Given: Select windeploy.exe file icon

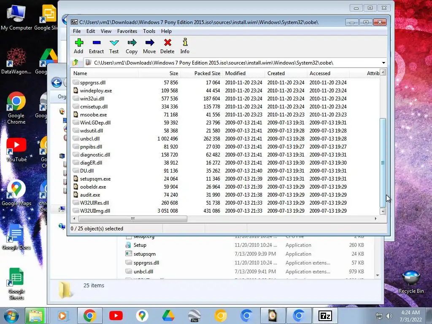Looking at the screenshot, I should 76,90.
